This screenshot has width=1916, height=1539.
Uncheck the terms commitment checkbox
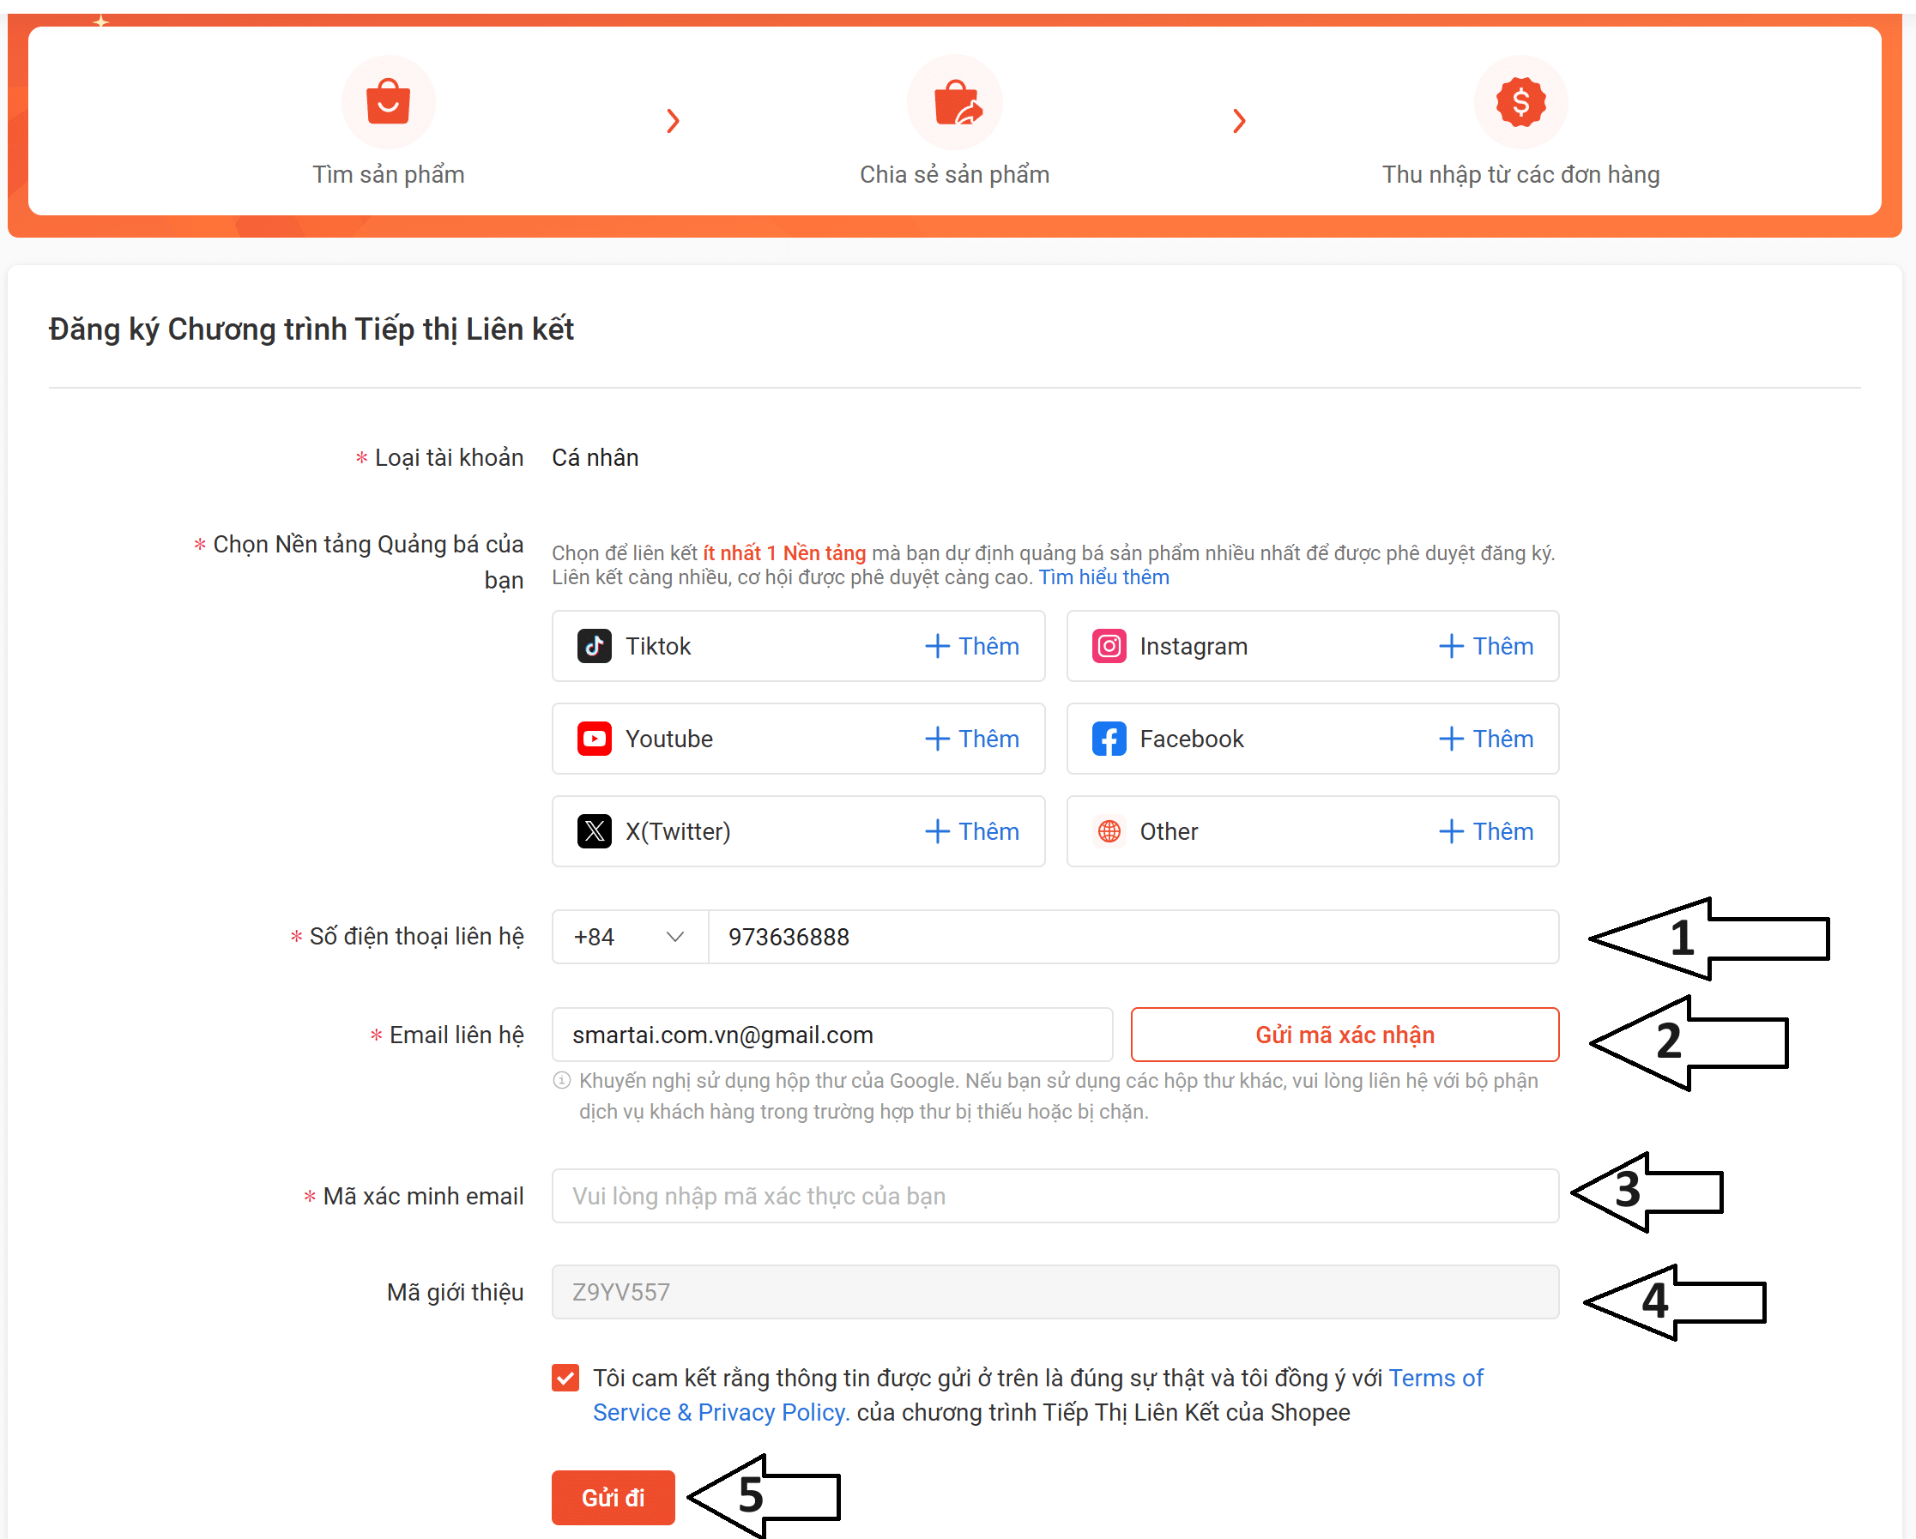pos(565,1377)
